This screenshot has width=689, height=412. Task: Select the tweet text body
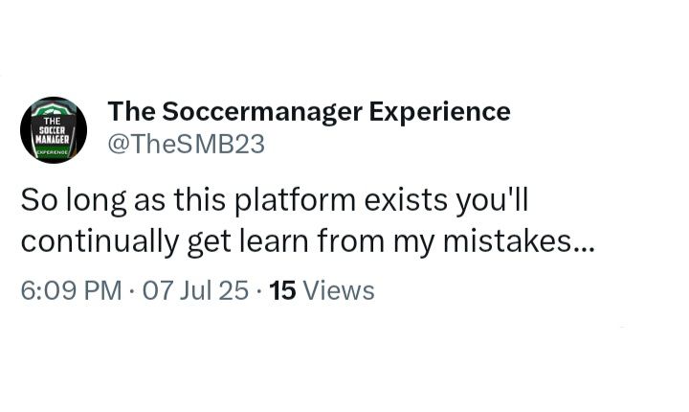[306, 221]
